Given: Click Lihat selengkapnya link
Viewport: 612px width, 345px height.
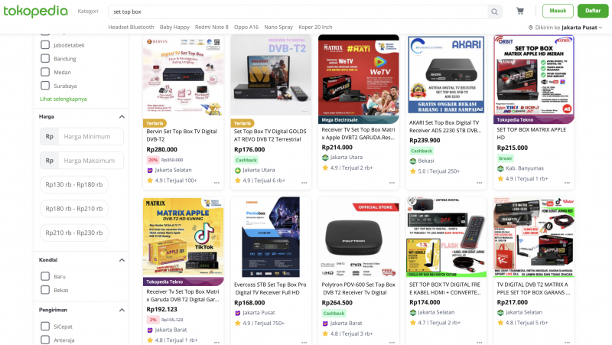Looking at the screenshot, I should [x=63, y=99].
